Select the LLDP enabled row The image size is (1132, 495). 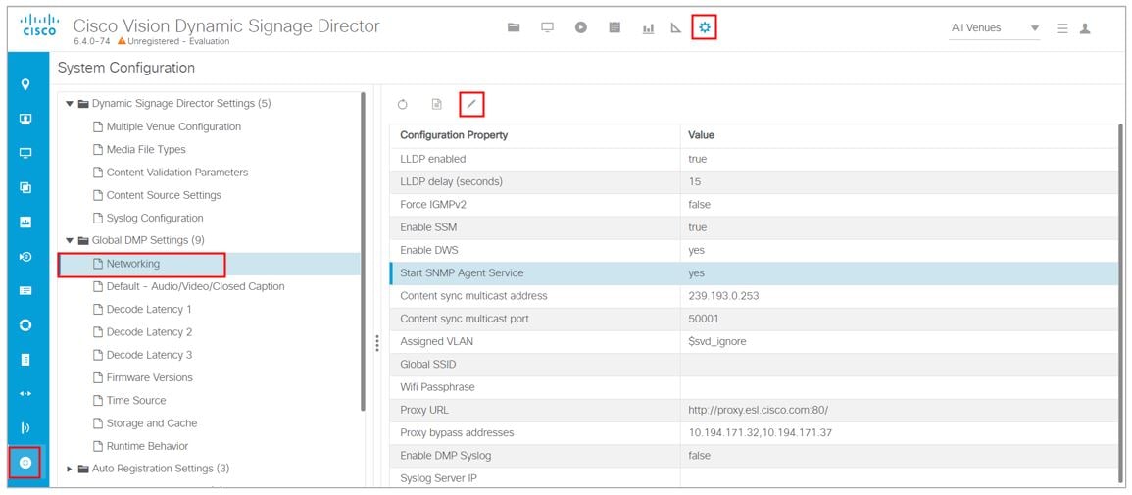754,159
